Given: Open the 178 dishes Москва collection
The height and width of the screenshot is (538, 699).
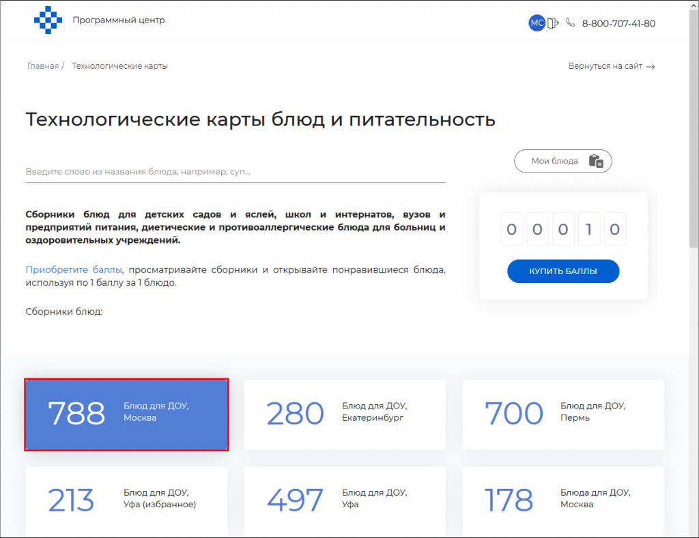Looking at the screenshot, I should pos(563,500).
